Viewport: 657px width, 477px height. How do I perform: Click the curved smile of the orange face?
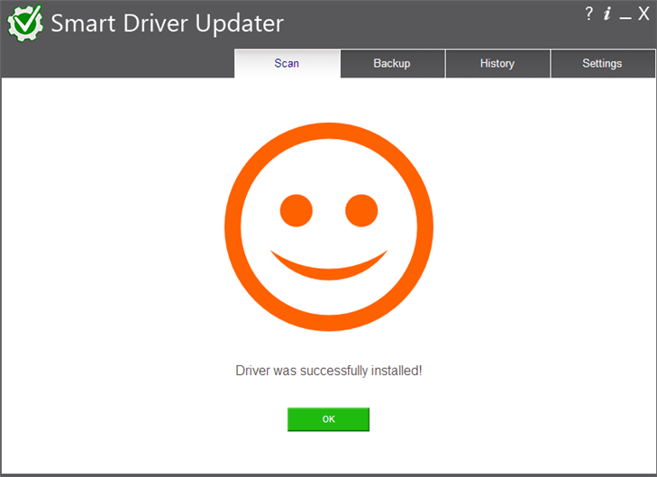[x=328, y=269]
